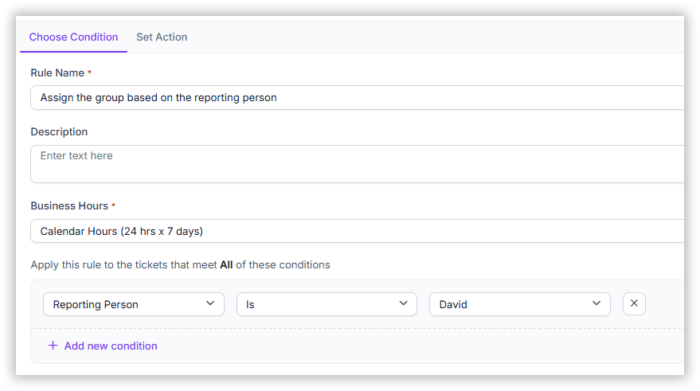Click the chevron arrow on Reporting Person
The image size is (700, 391).
coord(210,303)
